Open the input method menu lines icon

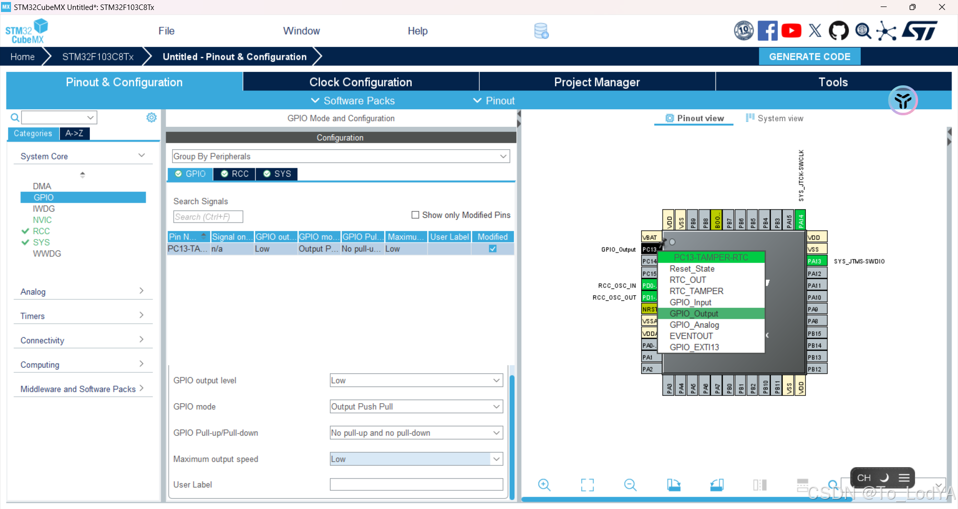click(x=904, y=478)
